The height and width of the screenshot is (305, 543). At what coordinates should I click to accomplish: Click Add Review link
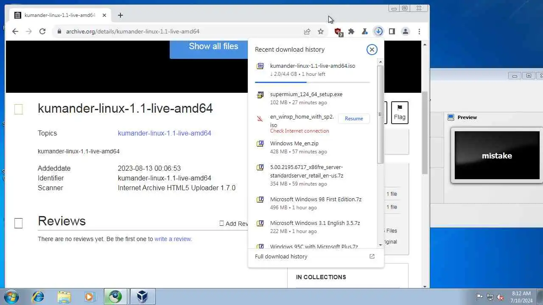click(234, 224)
